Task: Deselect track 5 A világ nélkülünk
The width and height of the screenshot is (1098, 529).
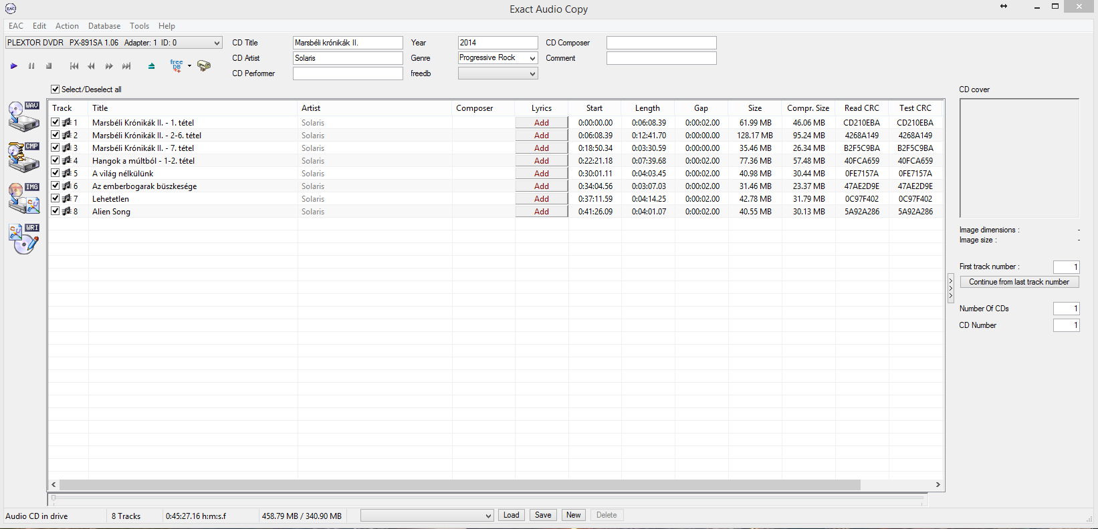Action: click(56, 173)
